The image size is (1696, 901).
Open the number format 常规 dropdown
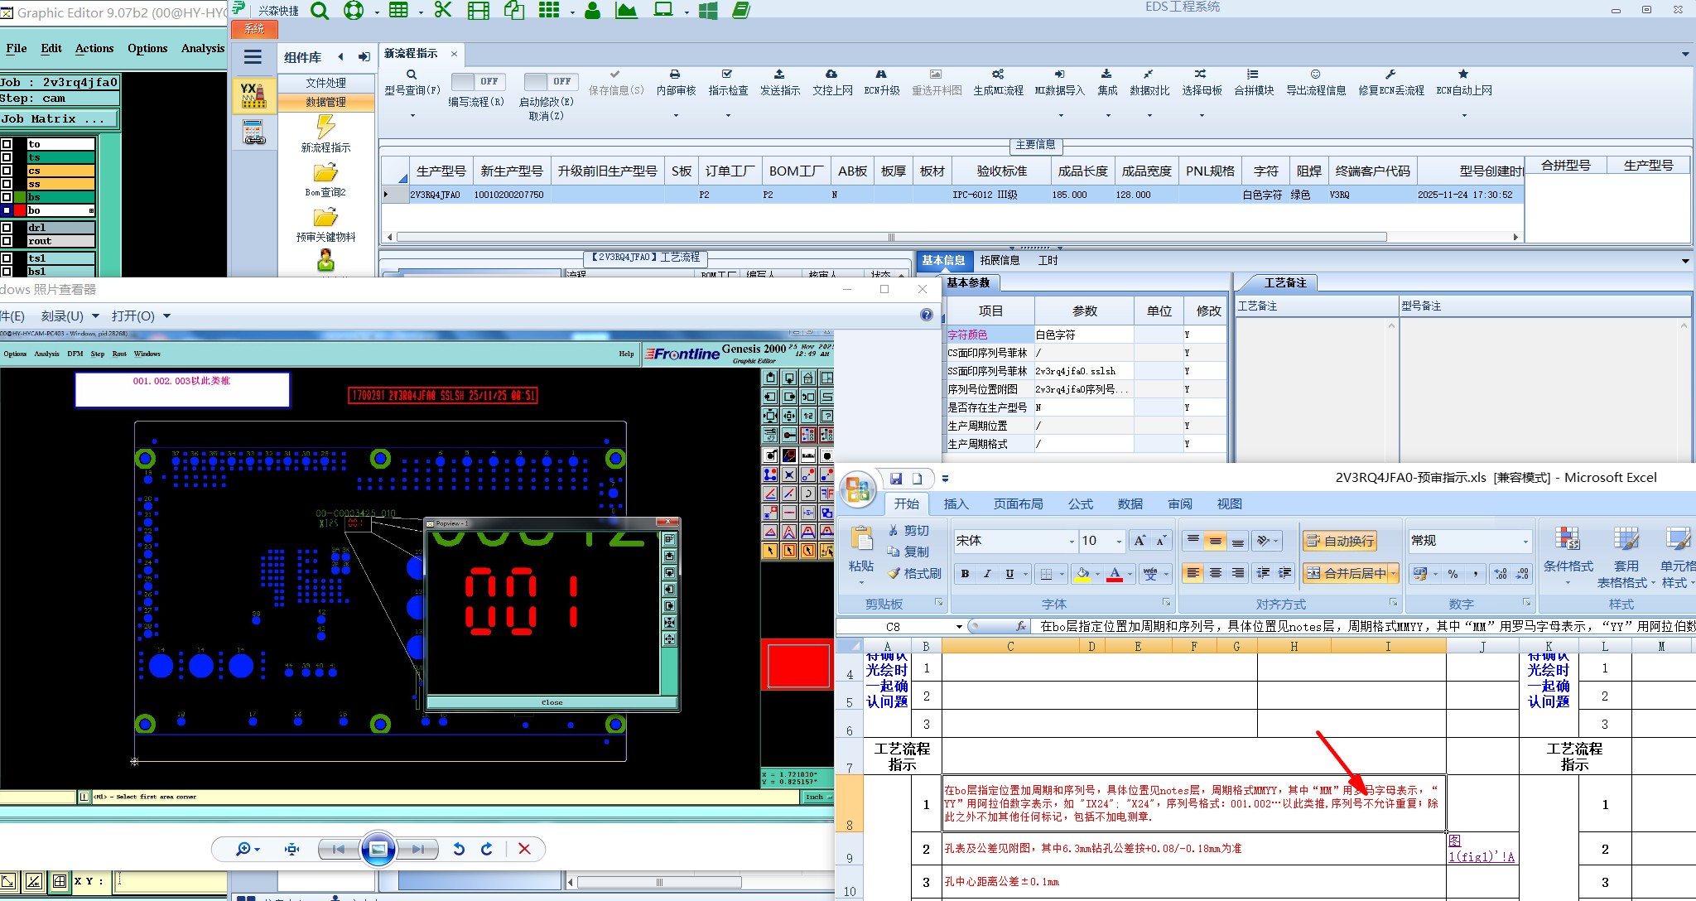tap(1525, 542)
